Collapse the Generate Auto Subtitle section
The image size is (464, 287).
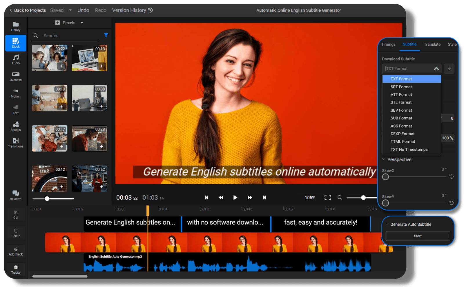(x=387, y=224)
